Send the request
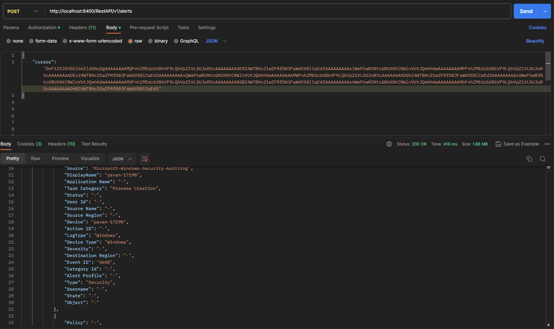 [526, 11]
